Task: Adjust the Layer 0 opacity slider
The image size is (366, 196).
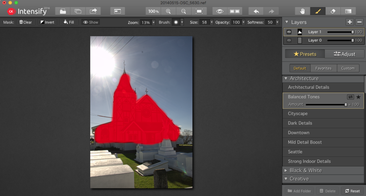Action: coord(341,40)
